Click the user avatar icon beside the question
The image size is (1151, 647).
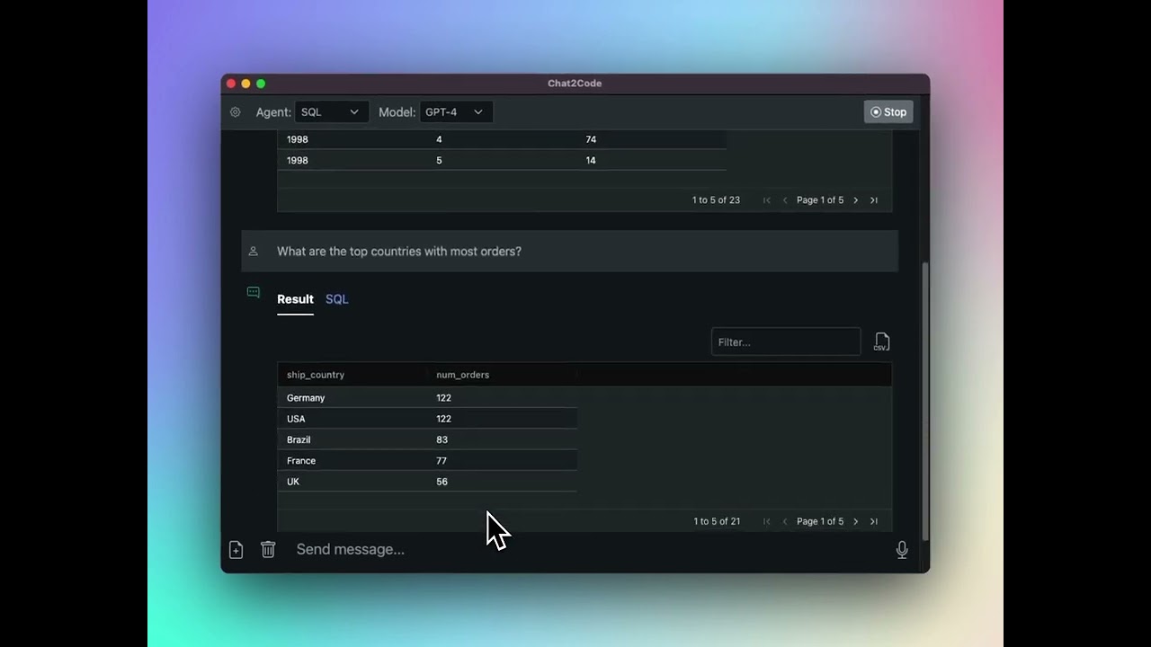(253, 252)
